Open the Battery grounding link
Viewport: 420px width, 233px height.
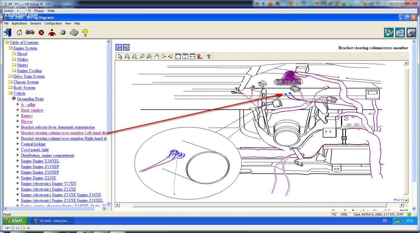tap(27, 116)
